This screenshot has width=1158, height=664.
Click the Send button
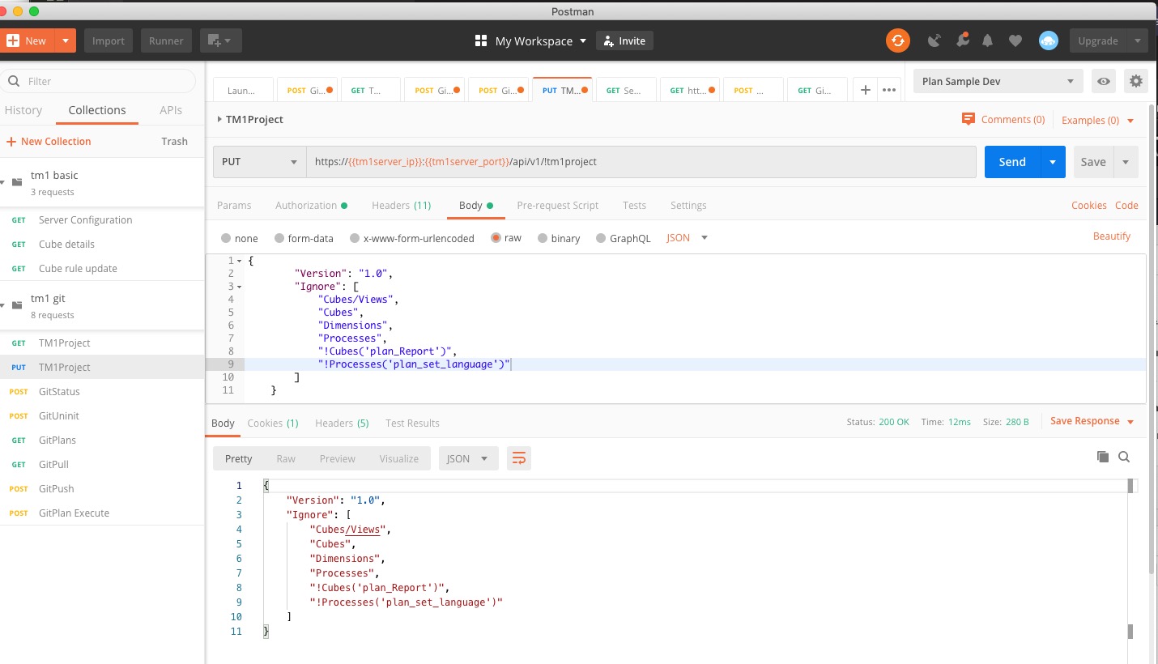point(1012,162)
